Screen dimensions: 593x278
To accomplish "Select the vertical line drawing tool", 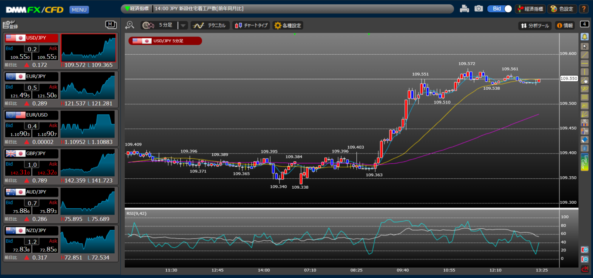I will [585, 72].
